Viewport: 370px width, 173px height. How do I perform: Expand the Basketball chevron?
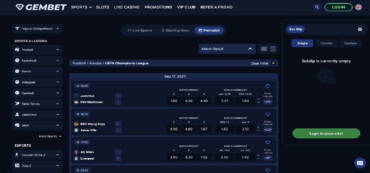[x=57, y=60]
